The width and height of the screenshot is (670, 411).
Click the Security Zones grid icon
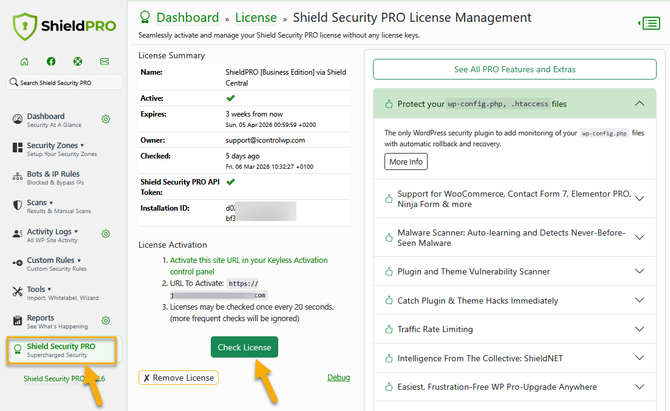coord(18,148)
